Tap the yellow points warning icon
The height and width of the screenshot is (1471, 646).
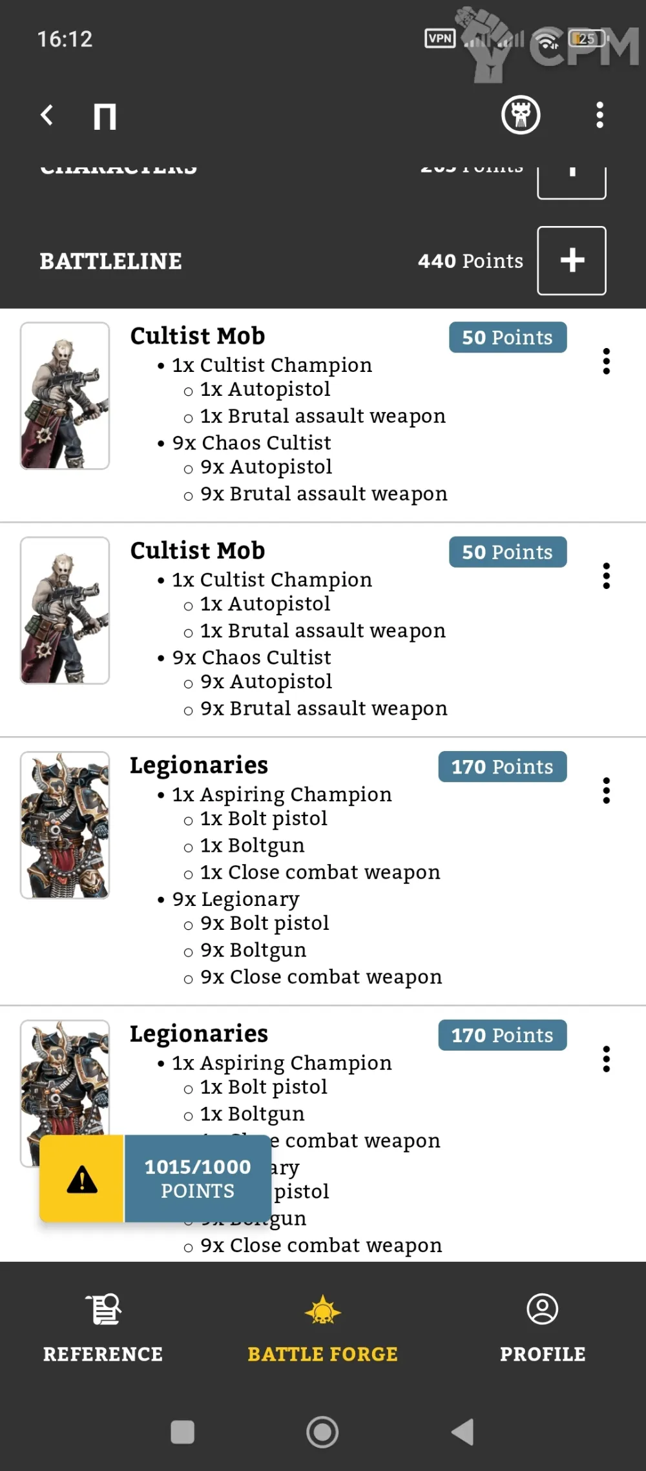click(x=82, y=1179)
